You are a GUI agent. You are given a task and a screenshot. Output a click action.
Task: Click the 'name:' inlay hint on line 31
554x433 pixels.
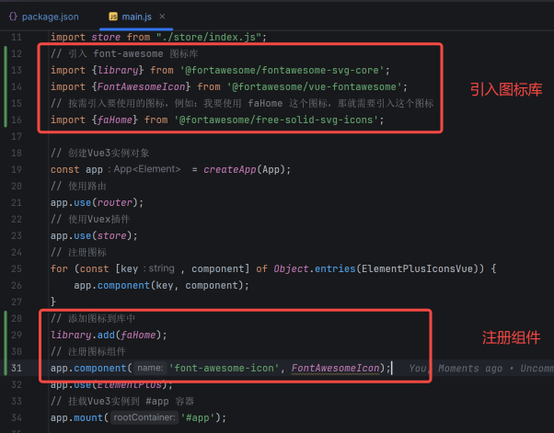pyautogui.click(x=150, y=368)
